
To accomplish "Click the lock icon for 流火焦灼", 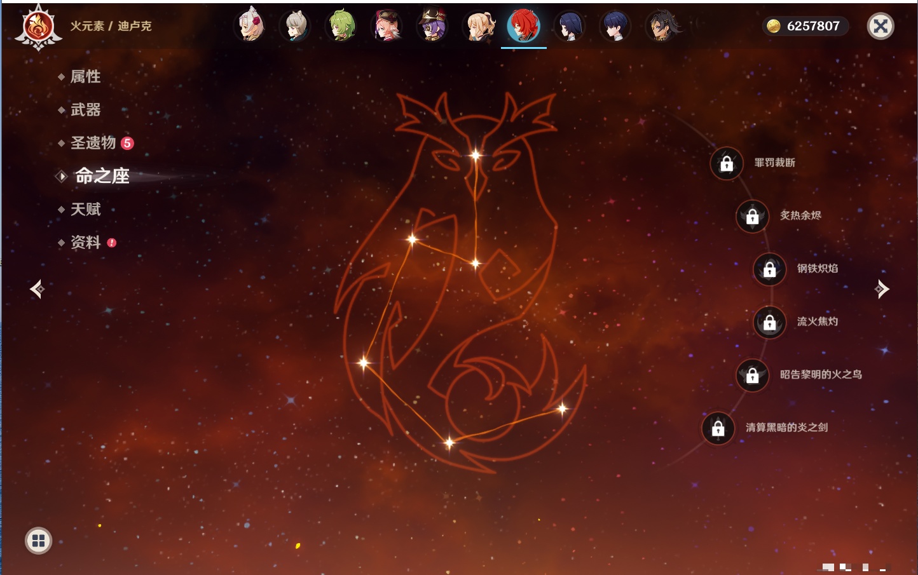I will (770, 322).
